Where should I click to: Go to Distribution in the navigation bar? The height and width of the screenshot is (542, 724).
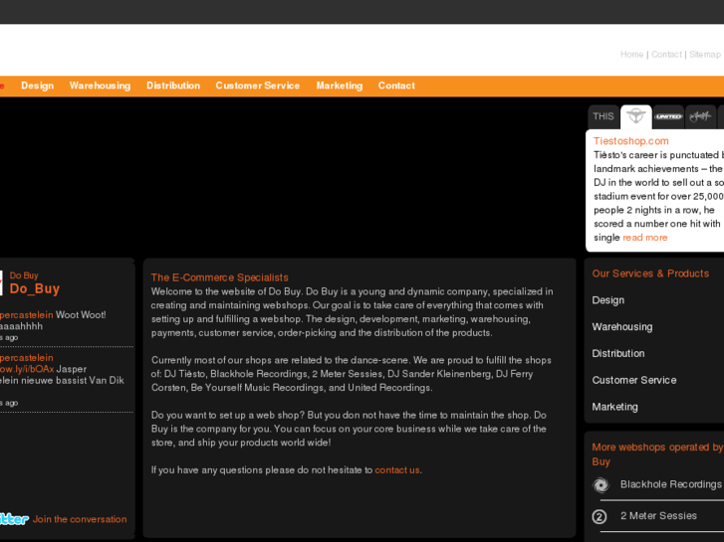point(173,86)
